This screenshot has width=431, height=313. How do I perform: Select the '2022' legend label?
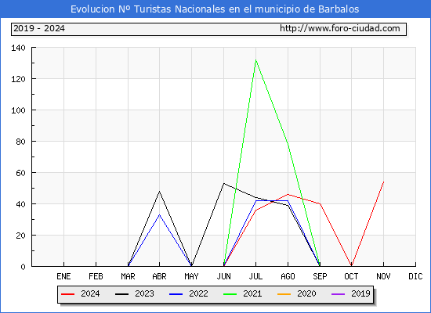[x=198, y=293]
